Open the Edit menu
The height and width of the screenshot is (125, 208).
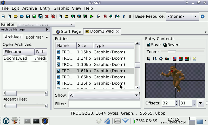click(15, 8)
